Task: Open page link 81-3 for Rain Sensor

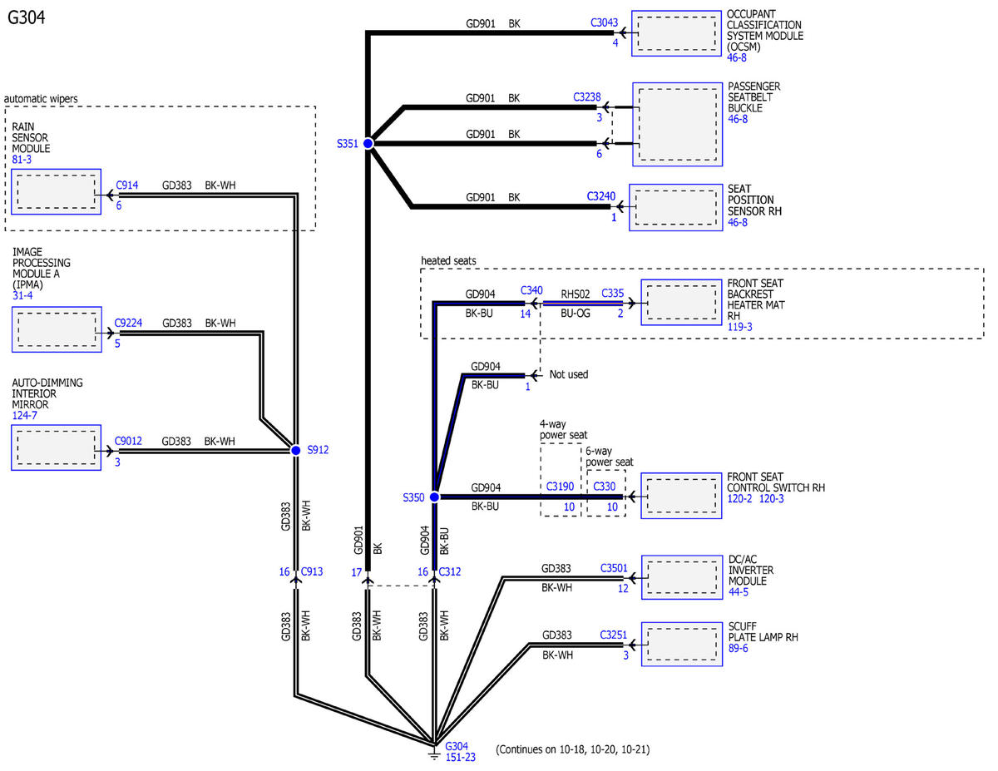Action: pos(22,160)
